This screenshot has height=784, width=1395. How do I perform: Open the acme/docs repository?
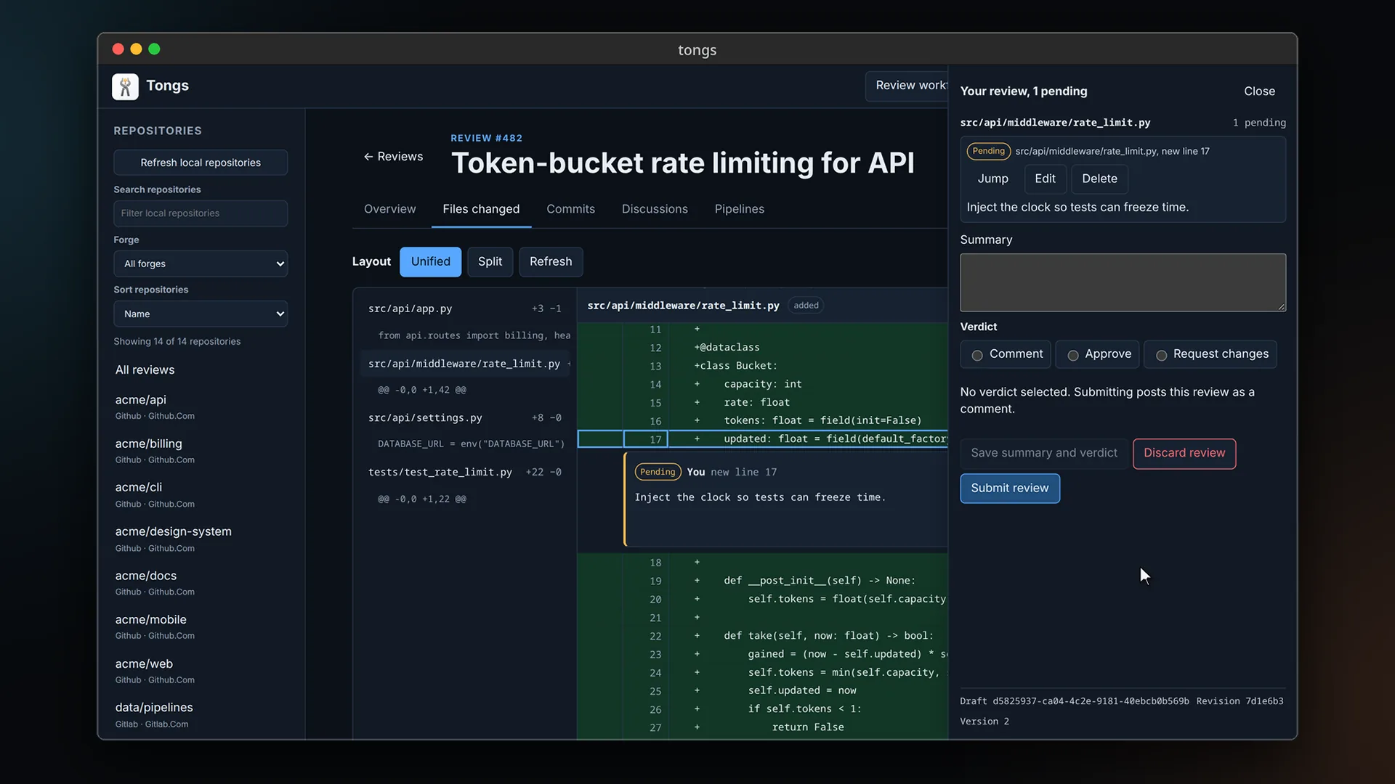click(201, 583)
